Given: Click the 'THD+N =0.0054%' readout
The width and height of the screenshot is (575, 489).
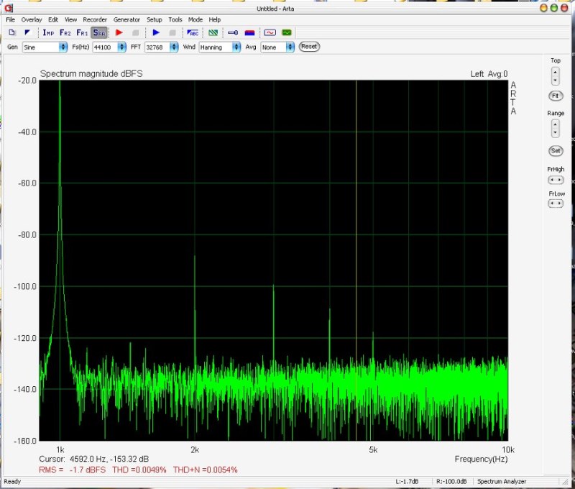Looking at the screenshot, I should point(206,470).
